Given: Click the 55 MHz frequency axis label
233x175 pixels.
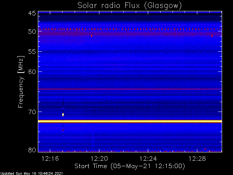Looking at the screenshot, I should click(x=32, y=52).
